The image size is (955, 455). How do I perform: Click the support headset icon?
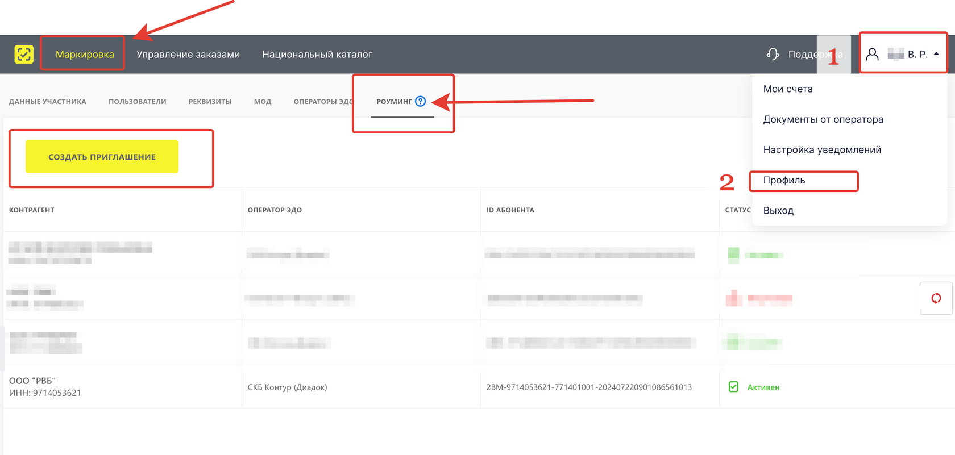[x=773, y=54]
